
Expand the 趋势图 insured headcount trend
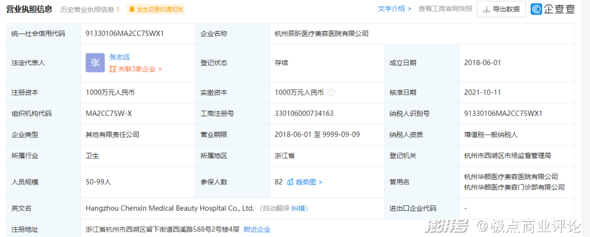point(309,182)
